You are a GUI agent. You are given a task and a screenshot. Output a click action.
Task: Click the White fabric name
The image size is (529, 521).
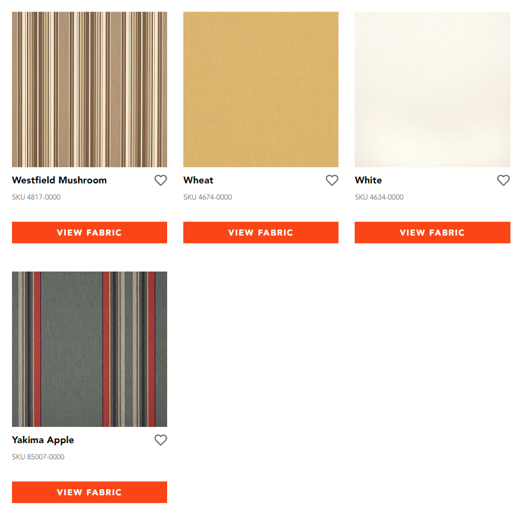(368, 180)
